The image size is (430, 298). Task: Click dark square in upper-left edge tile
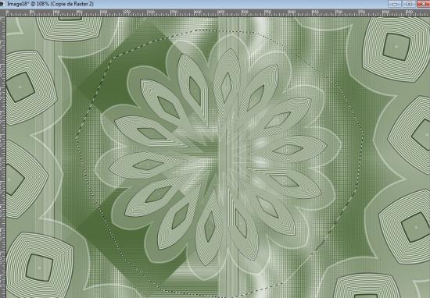coord(20,87)
